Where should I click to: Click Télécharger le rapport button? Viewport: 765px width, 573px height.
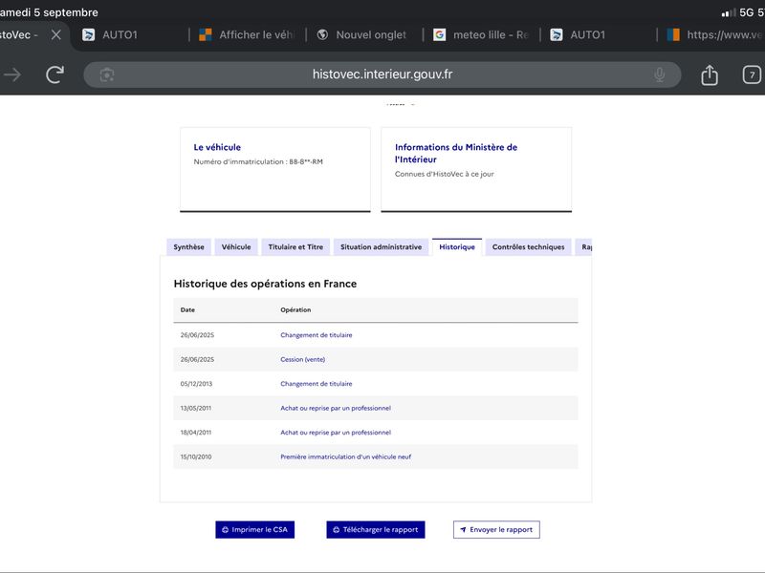pos(376,530)
